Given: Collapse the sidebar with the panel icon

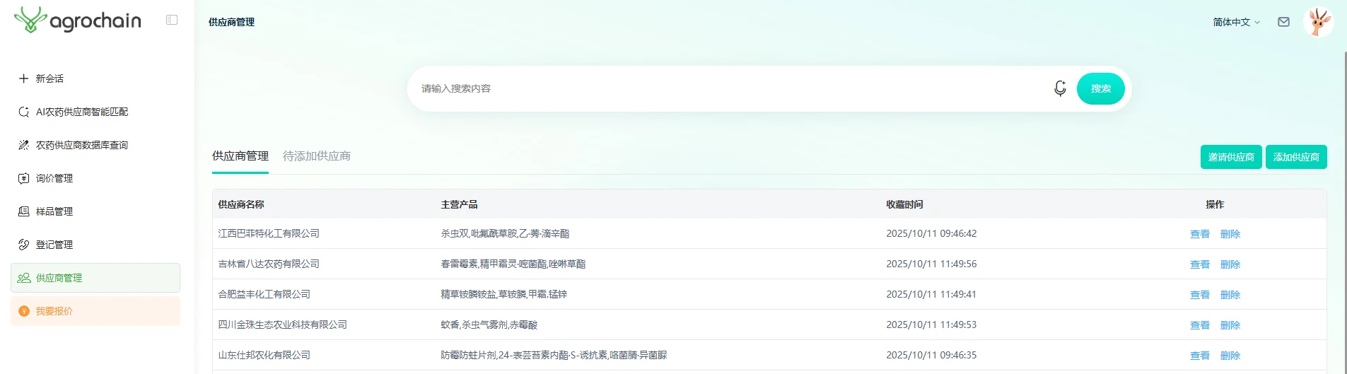Looking at the screenshot, I should [172, 20].
